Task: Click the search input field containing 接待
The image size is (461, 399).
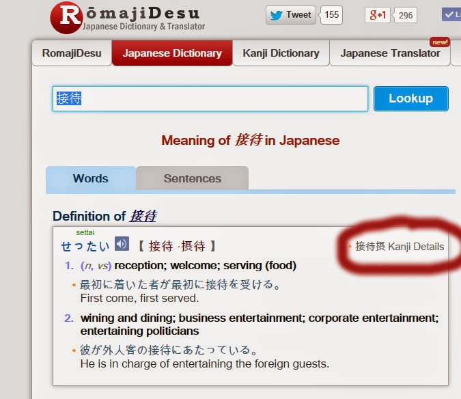Action: click(x=210, y=98)
